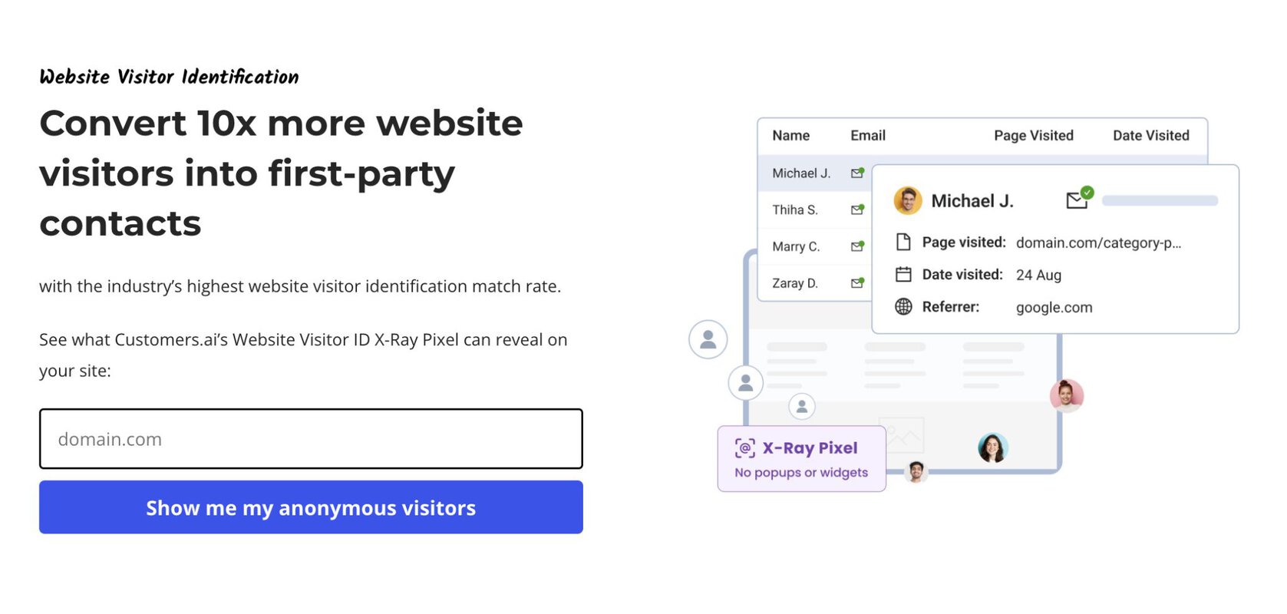This screenshot has height=614, width=1287.
Task: Click the envelope icon beside Thiha S.
Action: (857, 210)
